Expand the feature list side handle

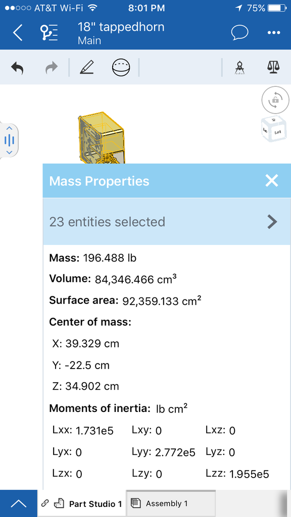tap(9, 140)
